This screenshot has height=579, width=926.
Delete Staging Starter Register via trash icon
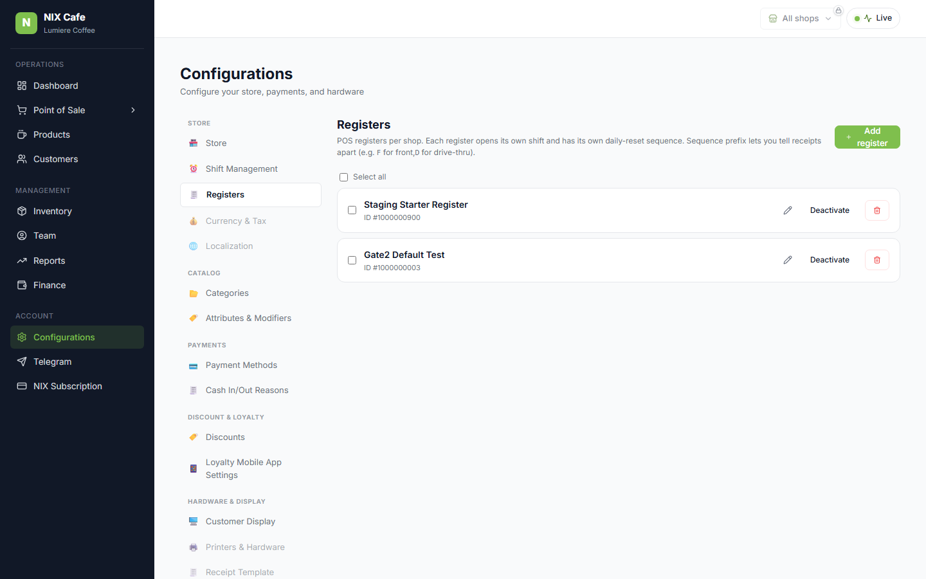877,210
